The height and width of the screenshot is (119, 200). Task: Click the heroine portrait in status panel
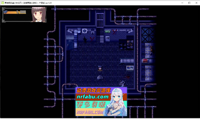click(x=38, y=15)
